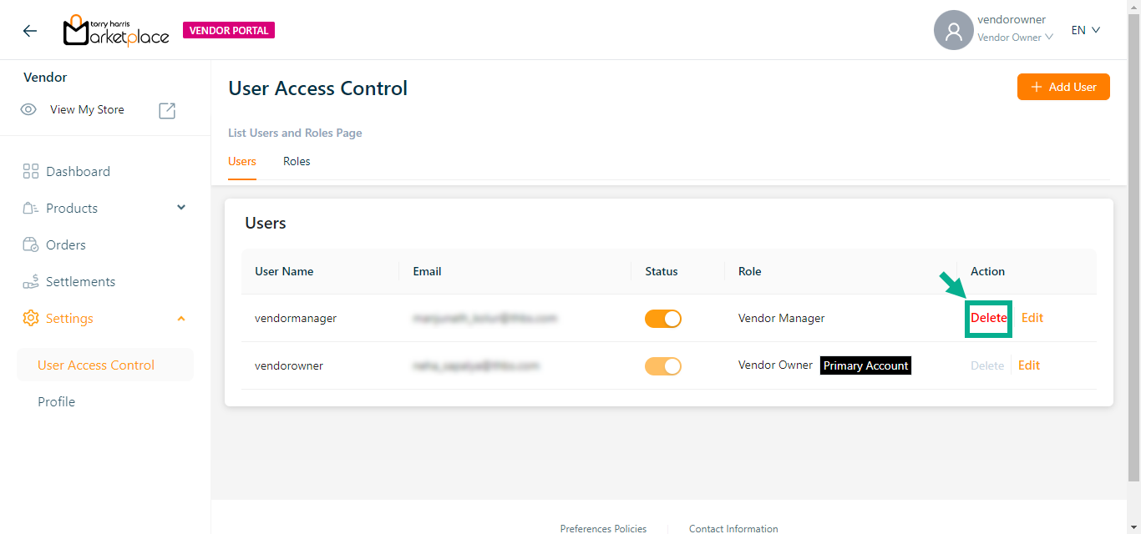Go to Orders in sidebar
1141x534 pixels.
click(x=66, y=245)
